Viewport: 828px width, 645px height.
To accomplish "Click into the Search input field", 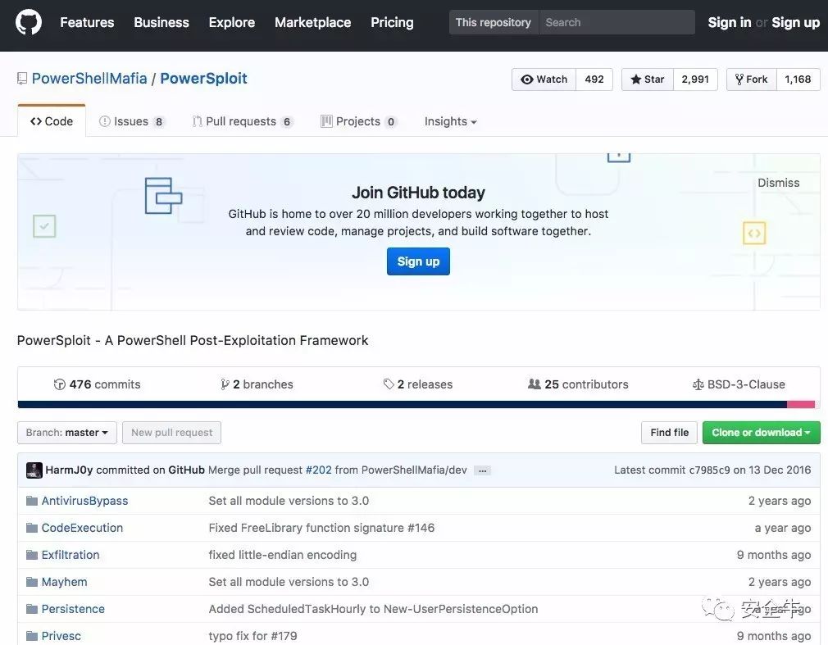I will click(x=616, y=22).
